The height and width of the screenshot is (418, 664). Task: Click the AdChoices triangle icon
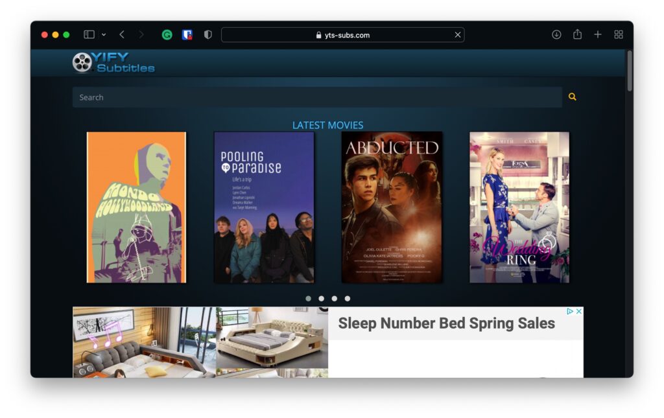click(x=570, y=311)
